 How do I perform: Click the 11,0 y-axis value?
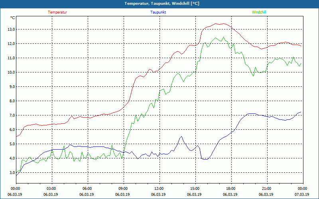(12, 58)
